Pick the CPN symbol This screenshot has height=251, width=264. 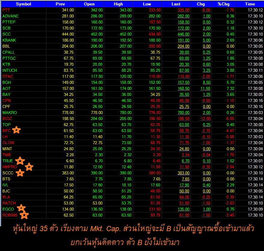coord(7,100)
